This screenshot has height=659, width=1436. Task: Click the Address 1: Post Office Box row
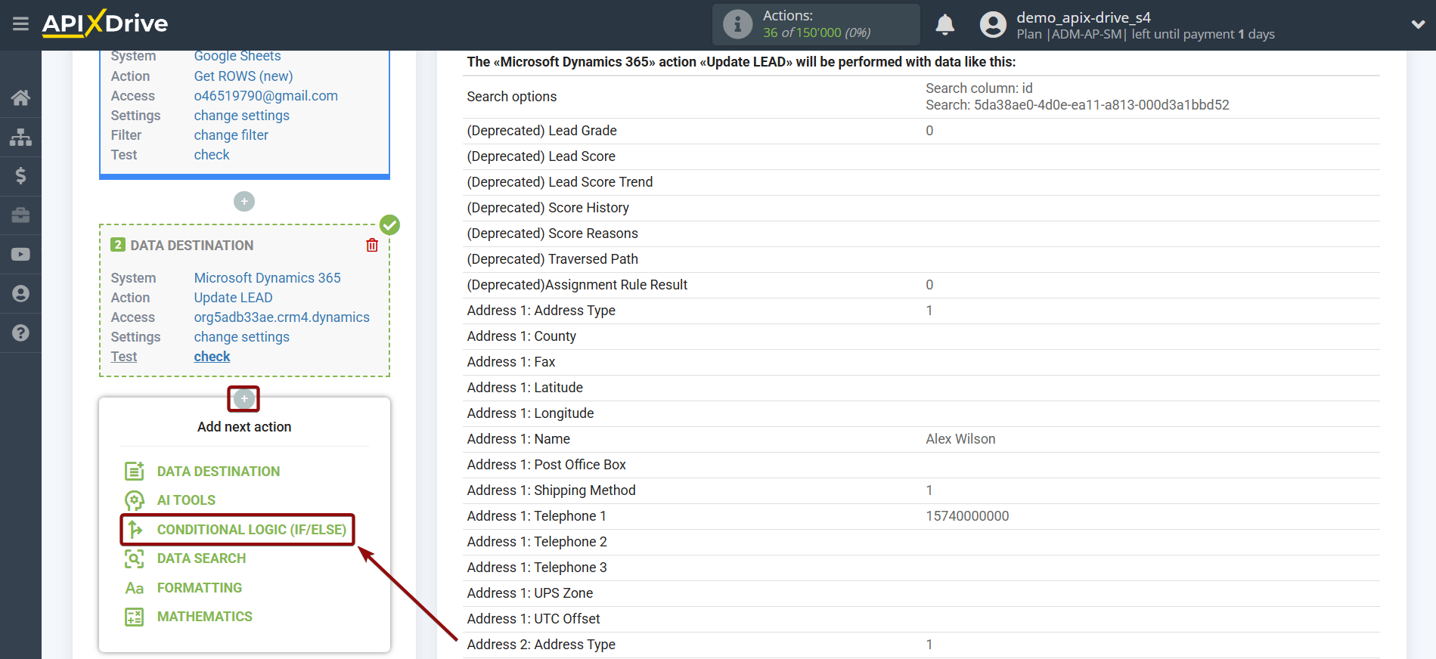point(921,465)
